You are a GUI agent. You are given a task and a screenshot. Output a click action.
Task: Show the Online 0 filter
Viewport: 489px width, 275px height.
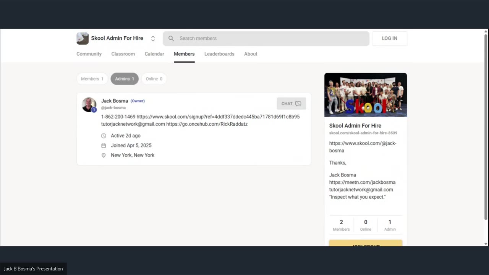[x=154, y=79]
